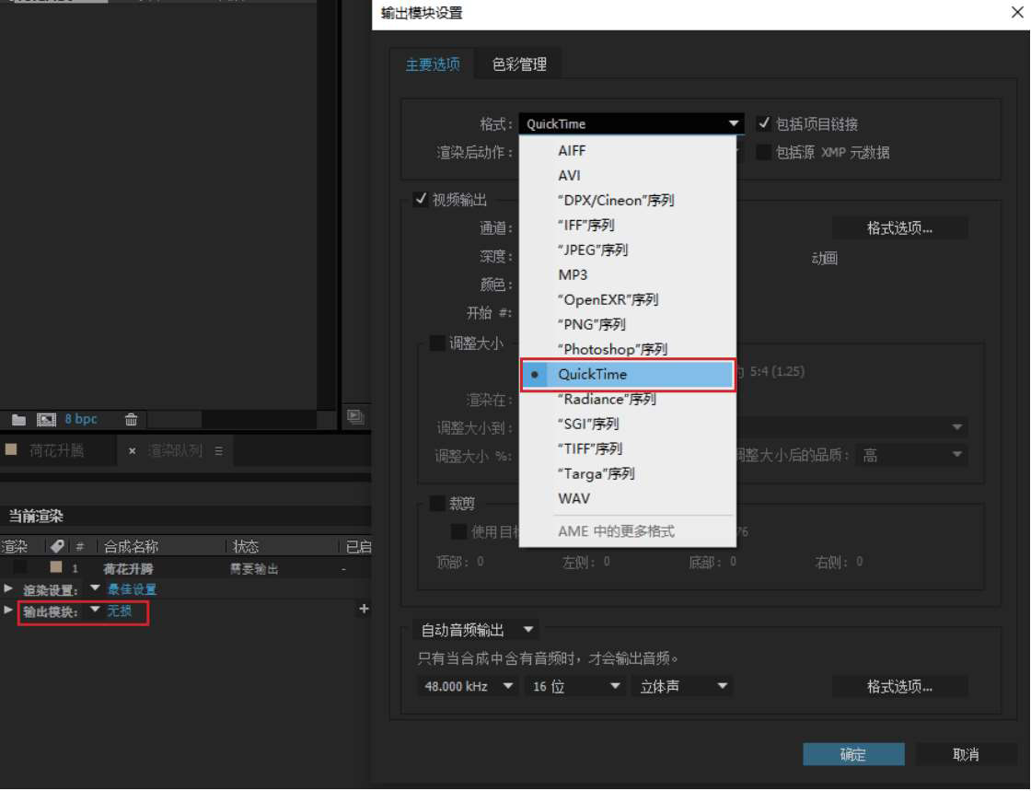Click the plus icon to add output module

[x=364, y=609]
